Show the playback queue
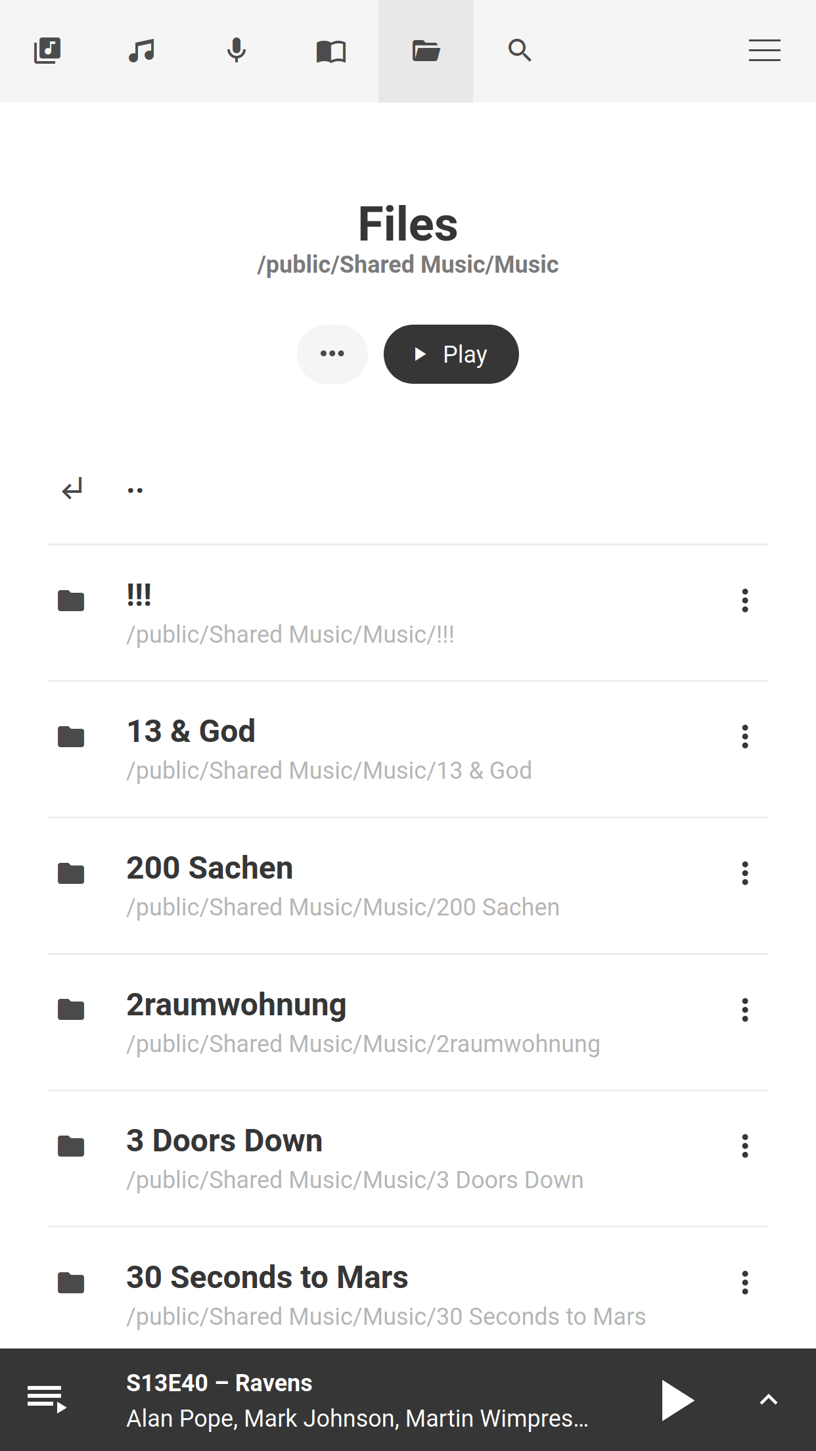Image resolution: width=816 pixels, height=1451 pixels. point(47,1398)
